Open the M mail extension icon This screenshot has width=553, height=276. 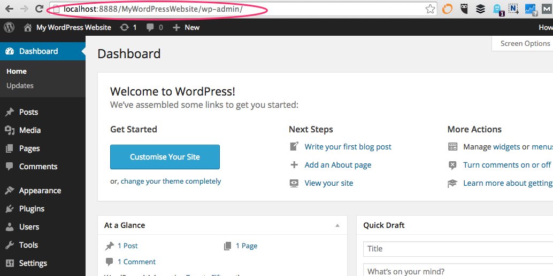pyautogui.click(x=547, y=9)
